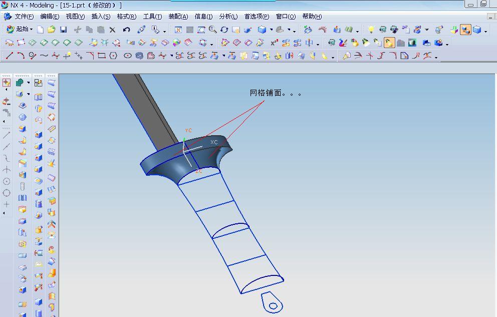Screen dimensions: 497x317
Task: Select the Polygon curve tool
Action: [113, 56]
